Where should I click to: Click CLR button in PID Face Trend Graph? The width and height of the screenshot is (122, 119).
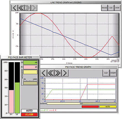(x=106, y=73)
